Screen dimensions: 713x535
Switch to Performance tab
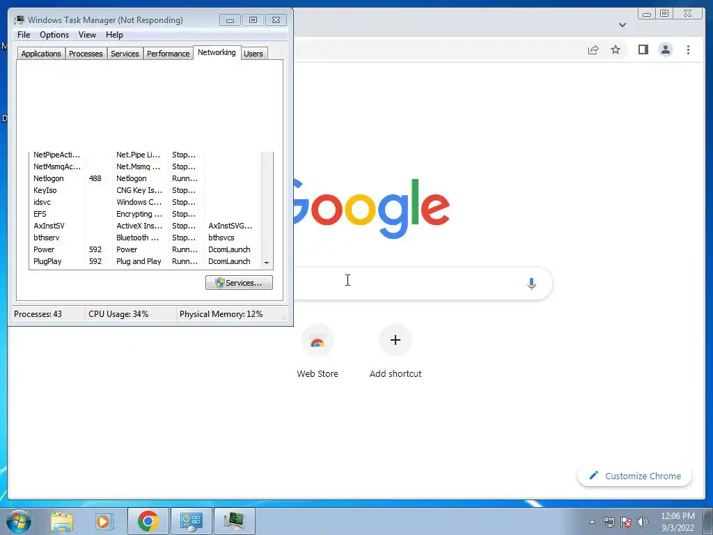point(168,54)
